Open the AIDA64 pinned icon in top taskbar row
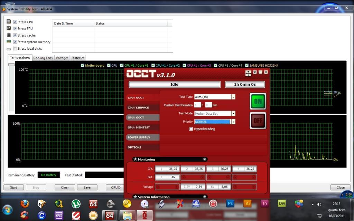Screen dimensions: 354x221 point(93,204)
